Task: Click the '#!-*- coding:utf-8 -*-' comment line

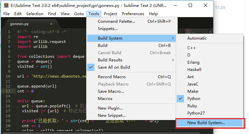Action: tap(43, 32)
